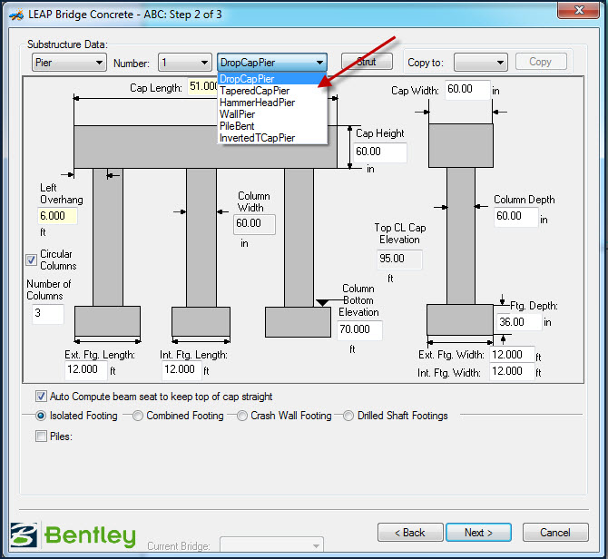The width and height of the screenshot is (608, 559).
Task: Proceed with the Next button
Action: pyautogui.click(x=478, y=533)
